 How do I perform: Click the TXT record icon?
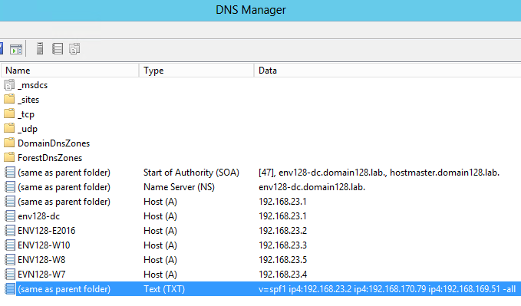(10, 289)
